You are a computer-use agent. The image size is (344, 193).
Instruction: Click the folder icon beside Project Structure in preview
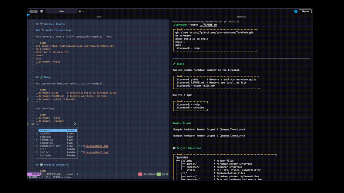click(x=174, y=148)
